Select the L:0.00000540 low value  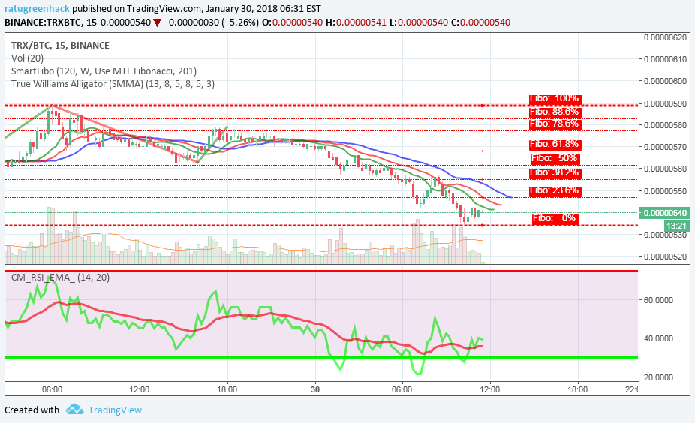tap(418, 22)
